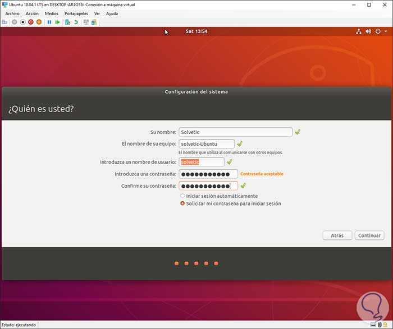Turn off the VM with the black square icon
393x329 pixels.
point(23,22)
